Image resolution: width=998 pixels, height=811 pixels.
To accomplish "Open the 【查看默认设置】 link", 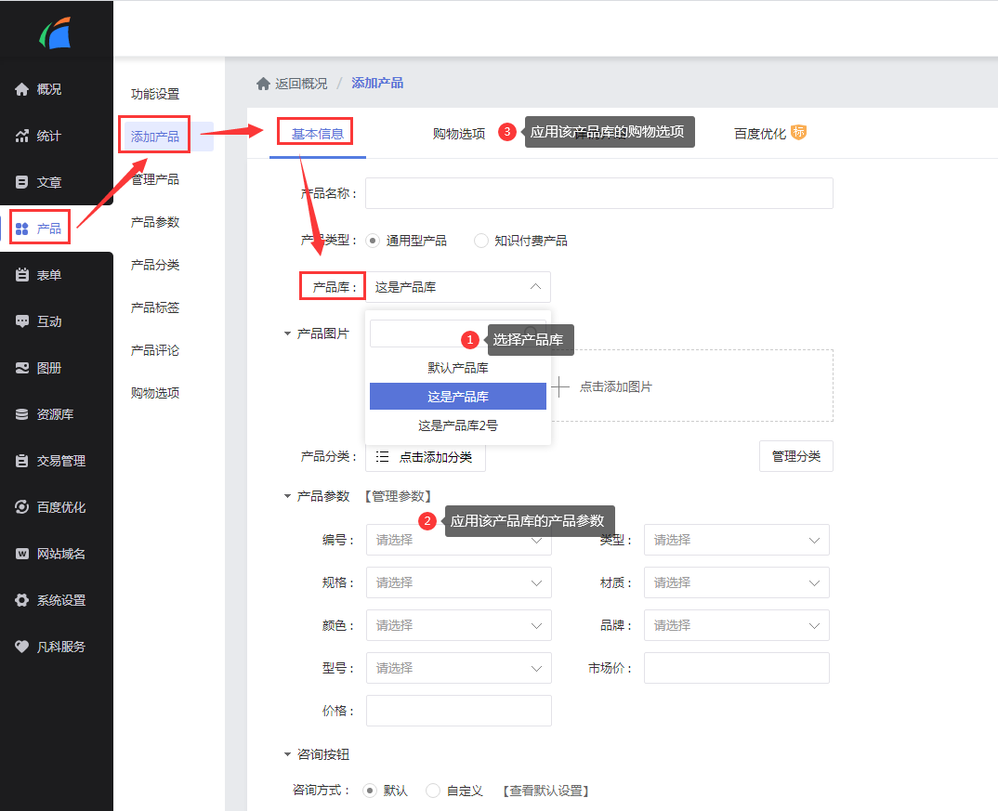I will (545, 791).
